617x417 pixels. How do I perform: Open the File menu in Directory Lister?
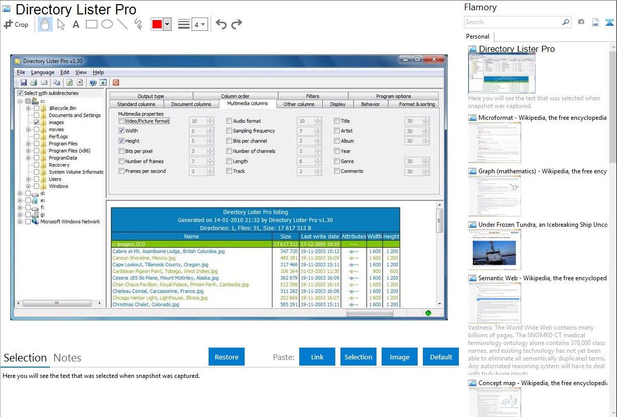click(x=21, y=72)
